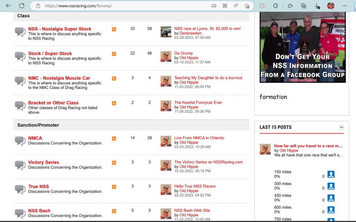Open 'Teaching My Daughter to do a burnout' post
Image resolution: width=356 pixels, height=222 pixels.
(x=208, y=78)
